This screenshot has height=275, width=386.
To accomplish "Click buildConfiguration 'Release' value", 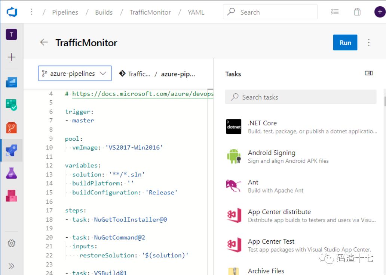I will coord(162,192).
